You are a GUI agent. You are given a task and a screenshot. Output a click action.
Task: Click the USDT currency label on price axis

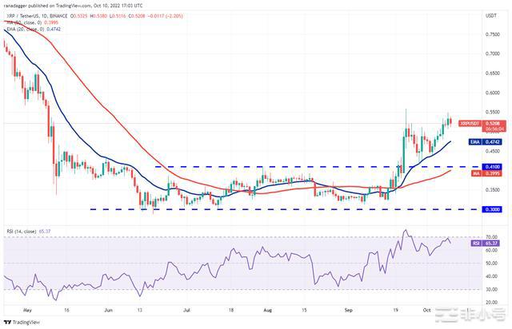pos(491,15)
